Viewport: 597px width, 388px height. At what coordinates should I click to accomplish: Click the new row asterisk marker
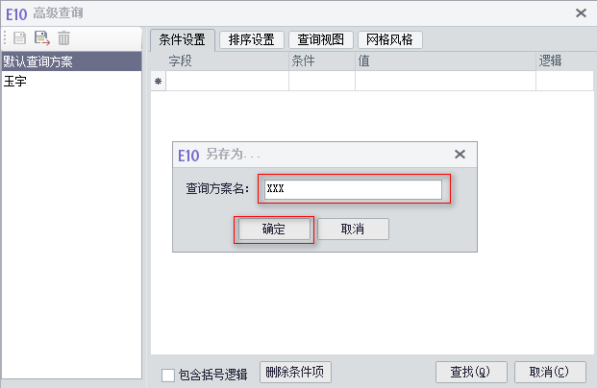pyautogui.click(x=158, y=82)
